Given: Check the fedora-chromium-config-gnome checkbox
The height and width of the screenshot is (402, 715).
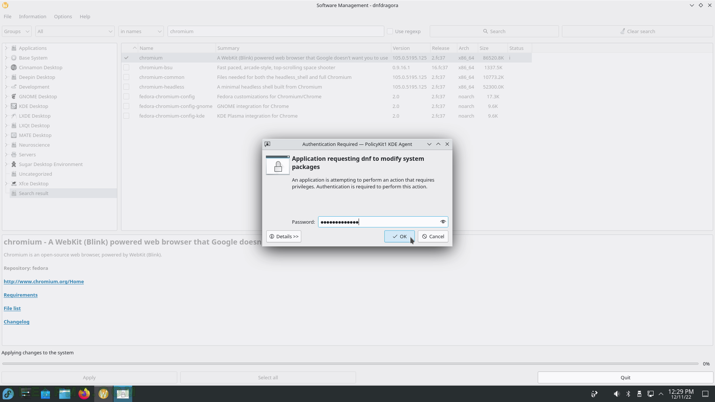Looking at the screenshot, I should coord(126,106).
